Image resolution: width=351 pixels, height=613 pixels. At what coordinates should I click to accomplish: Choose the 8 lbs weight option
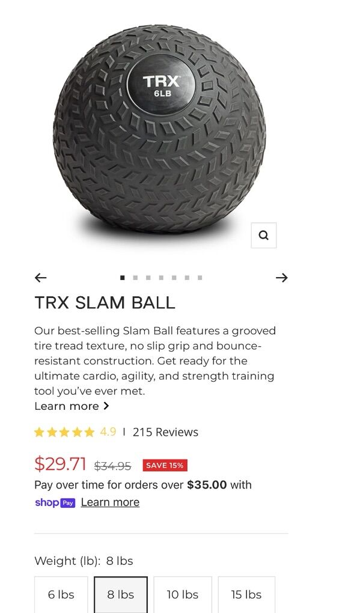121,594
